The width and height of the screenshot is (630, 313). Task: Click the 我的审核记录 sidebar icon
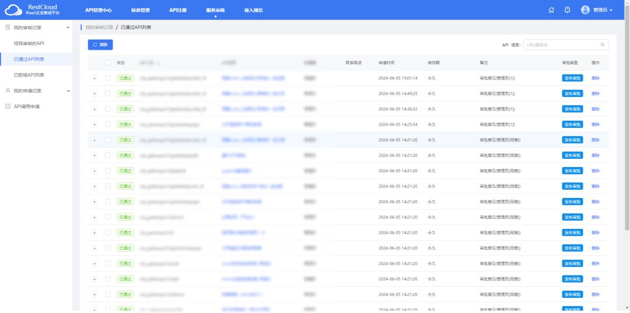[x=8, y=27]
